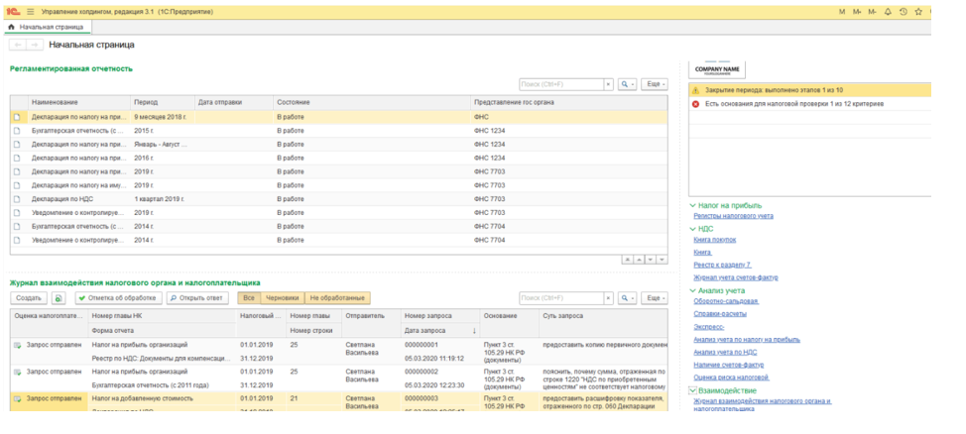Image resolution: width=966 pixels, height=434 pixels.
Task: Select Бухгалтерская отчетность 2015 г. row
Action: [x=338, y=131]
